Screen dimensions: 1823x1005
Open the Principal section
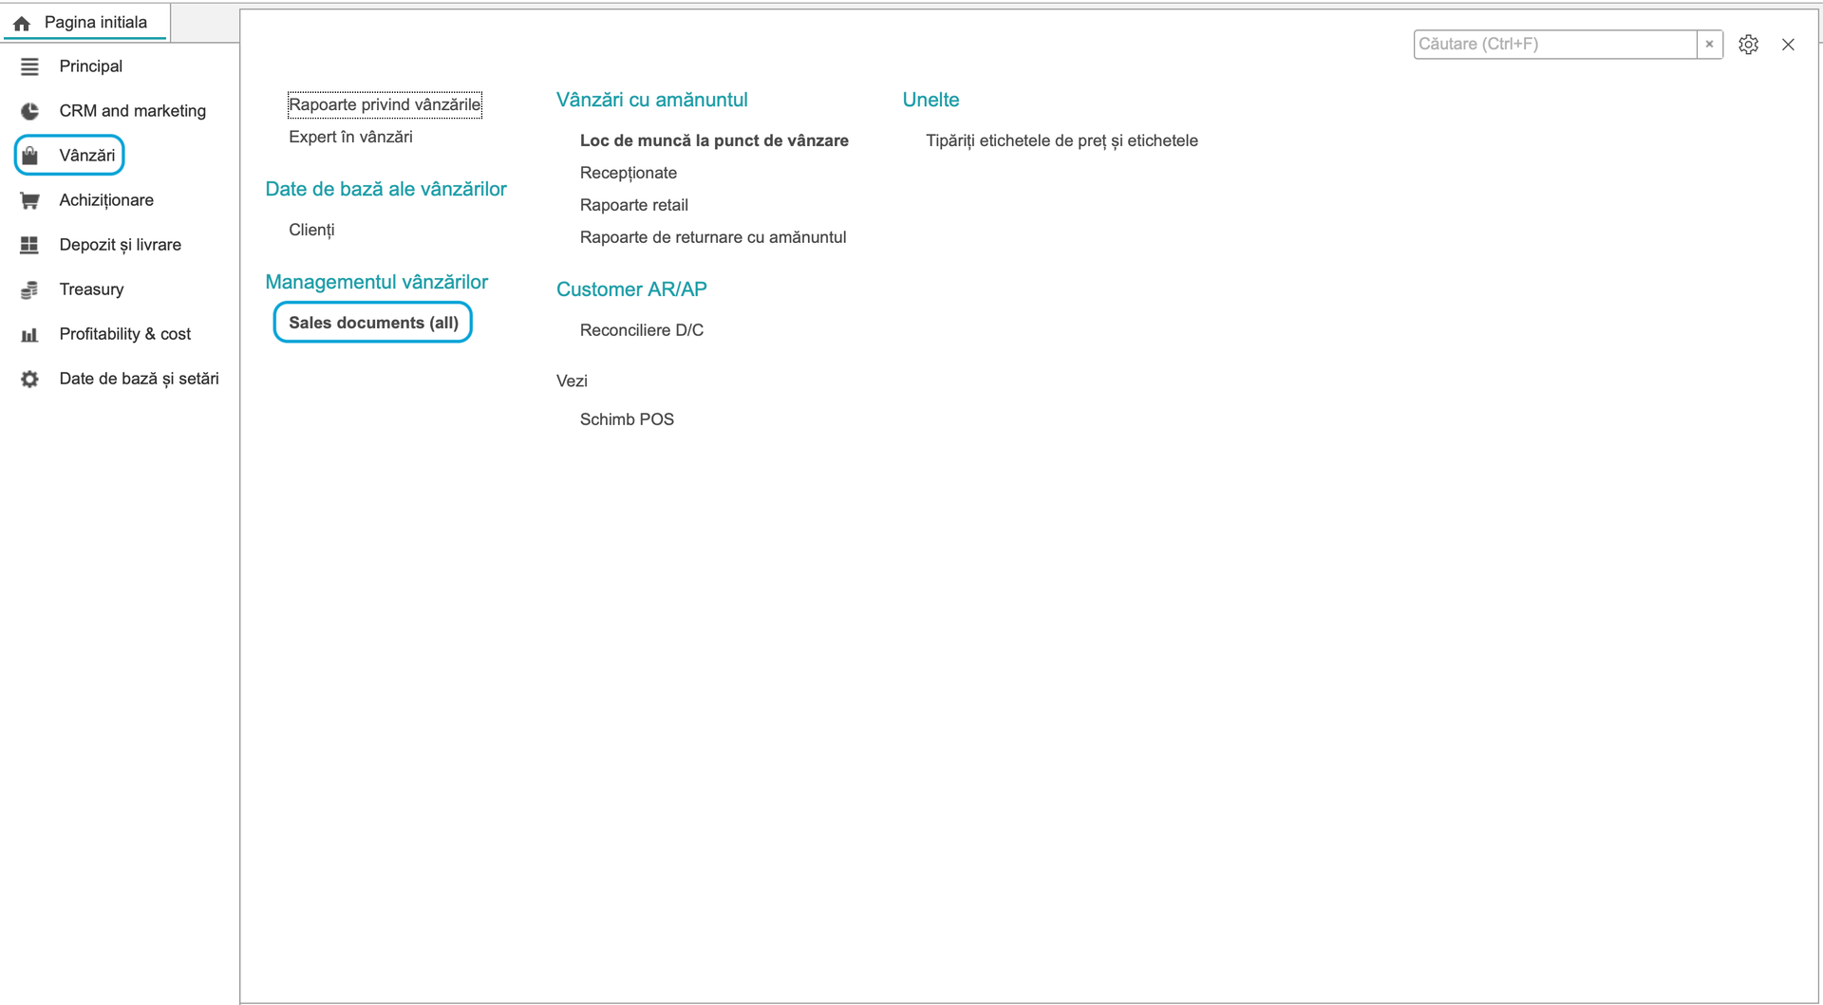coord(91,66)
